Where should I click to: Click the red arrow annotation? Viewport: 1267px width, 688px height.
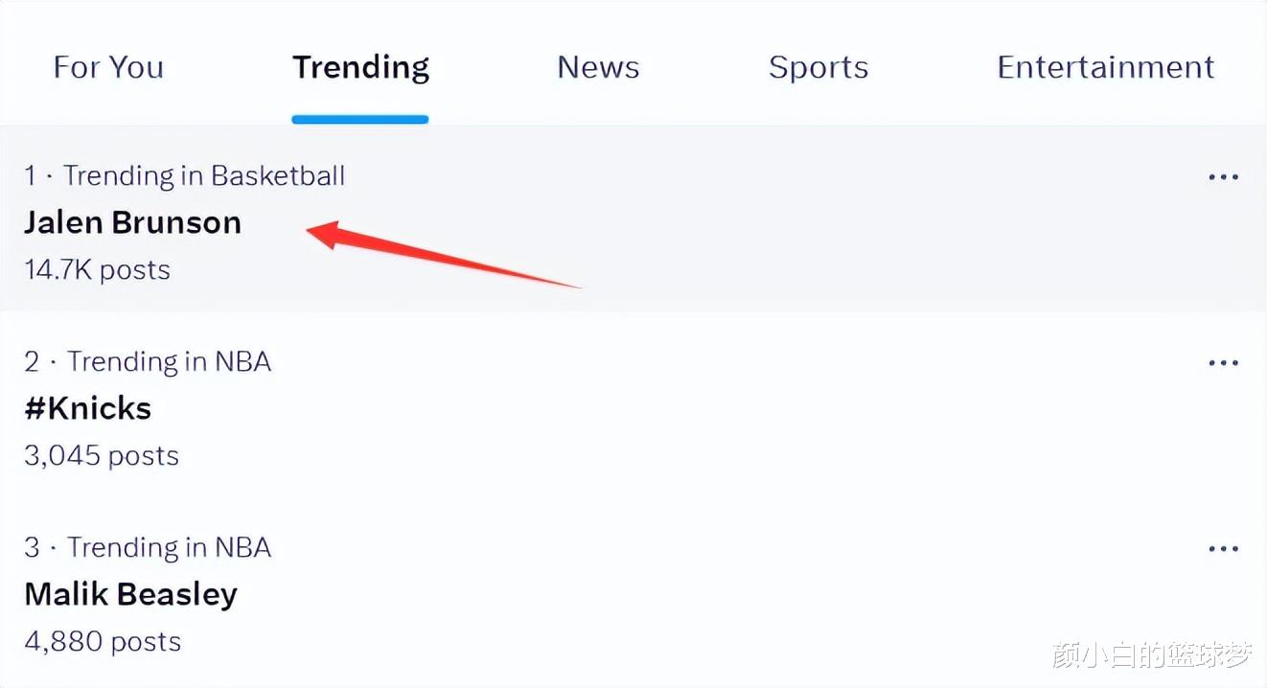click(444, 254)
